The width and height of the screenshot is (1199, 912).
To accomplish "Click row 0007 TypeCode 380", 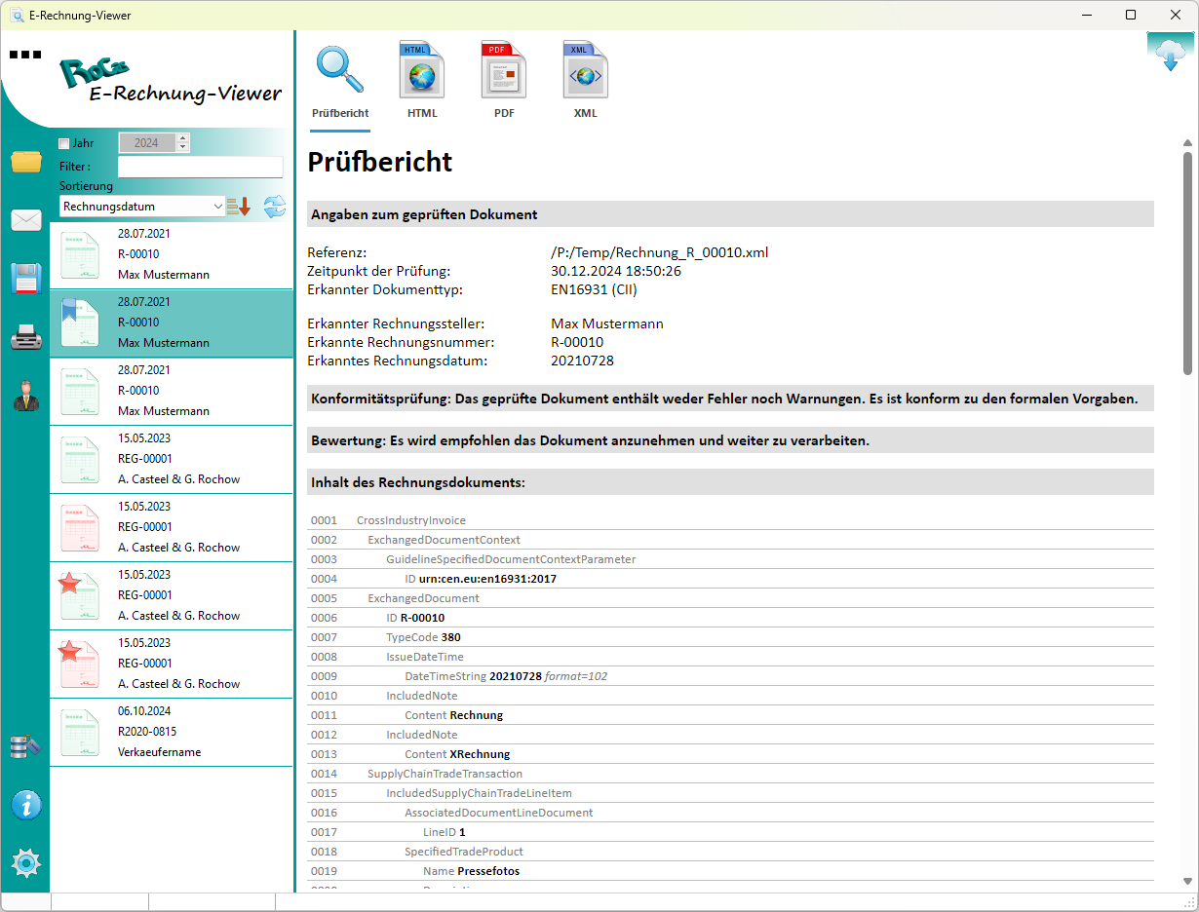I will (x=730, y=637).
